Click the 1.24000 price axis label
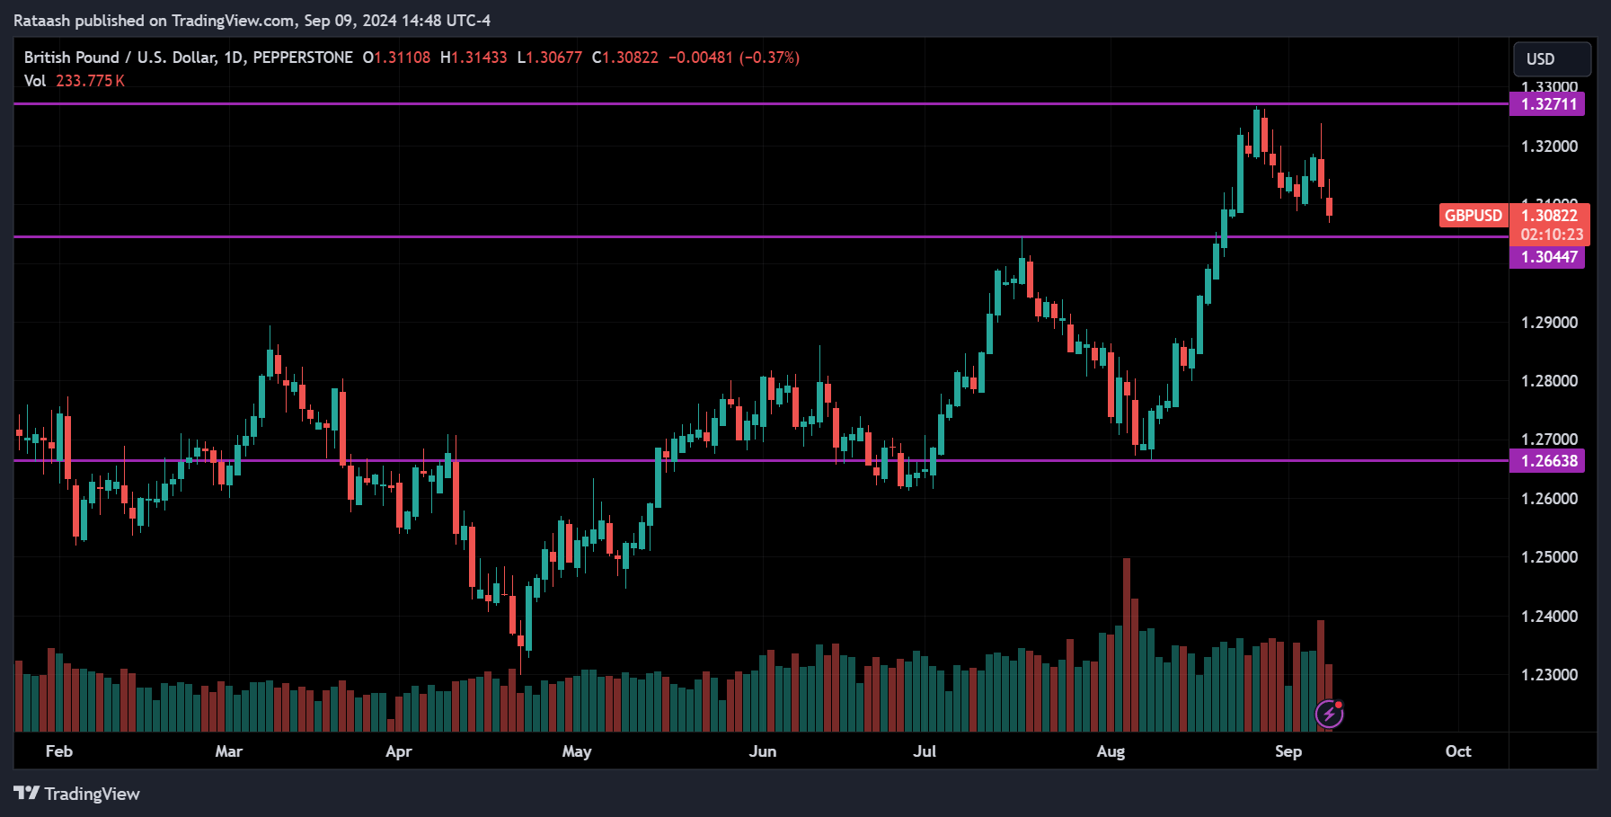Image resolution: width=1611 pixels, height=817 pixels. click(x=1549, y=617)
